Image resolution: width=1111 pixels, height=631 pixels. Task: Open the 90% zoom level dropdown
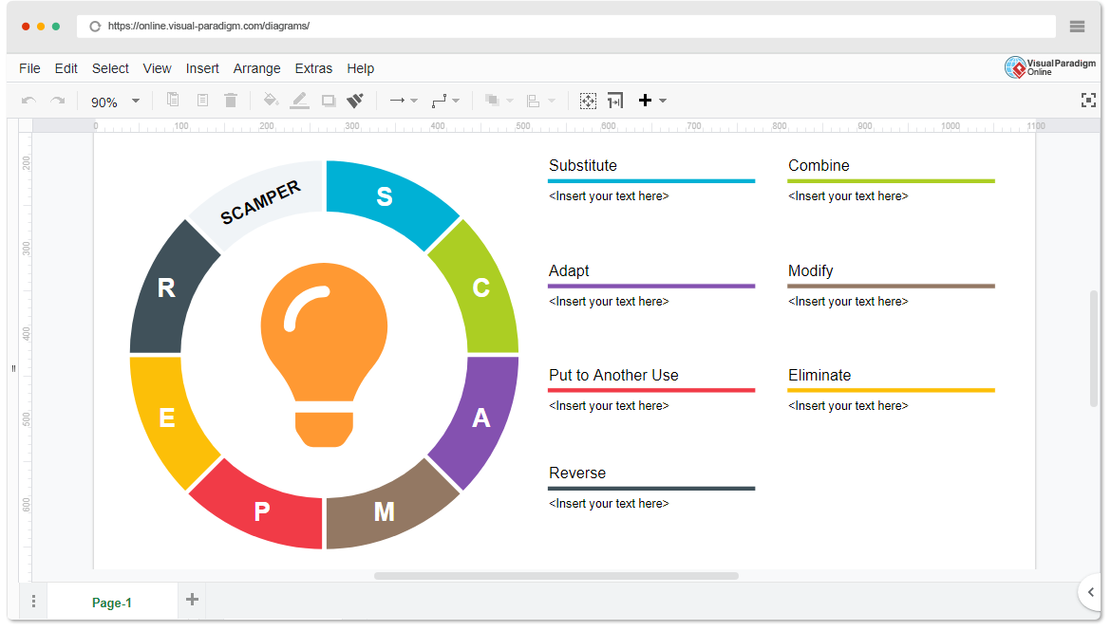point(115,102)
